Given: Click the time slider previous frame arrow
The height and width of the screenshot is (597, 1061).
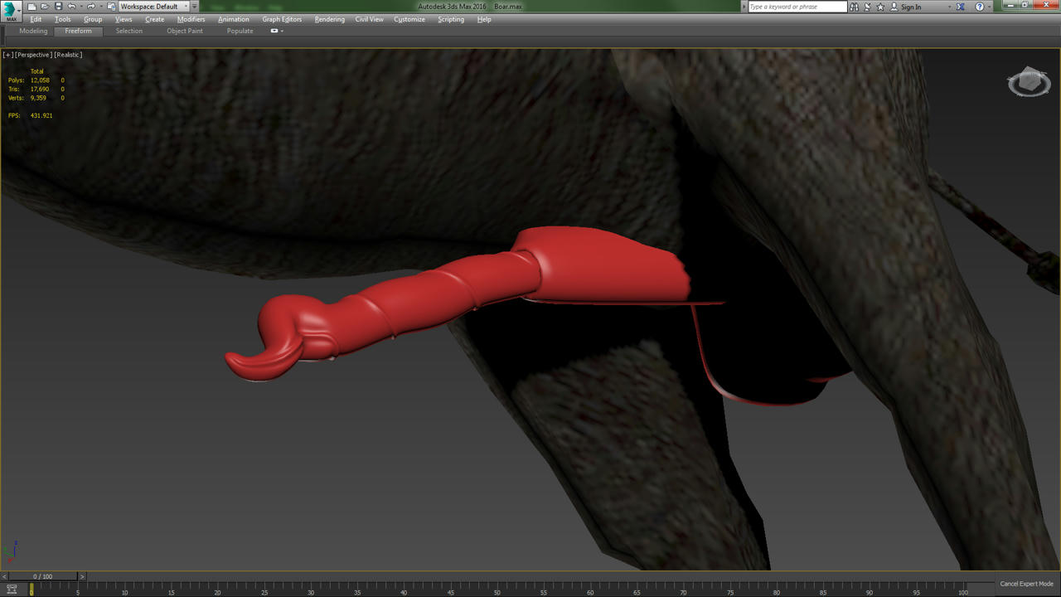Looking at the screenshot, I should click(4, 576).
